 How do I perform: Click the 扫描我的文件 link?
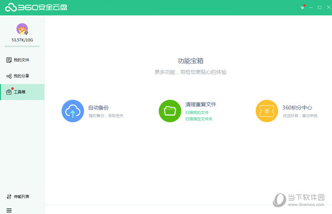click(x=197, y=112)
